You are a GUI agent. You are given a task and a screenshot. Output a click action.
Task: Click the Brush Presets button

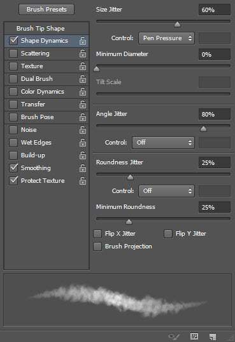tap(46, 10)
